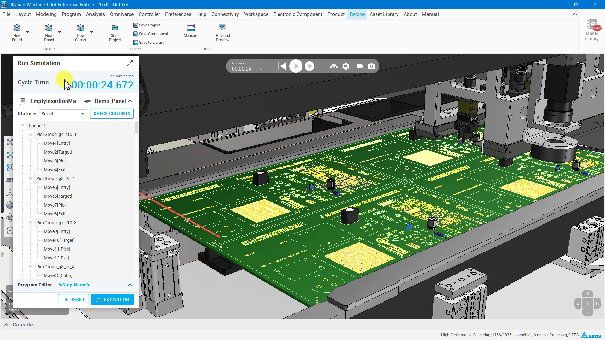Image resolution: width=605 pixels, height=340 pixels.
Task: Click the sphere shading icon
Action: (10, 205)
